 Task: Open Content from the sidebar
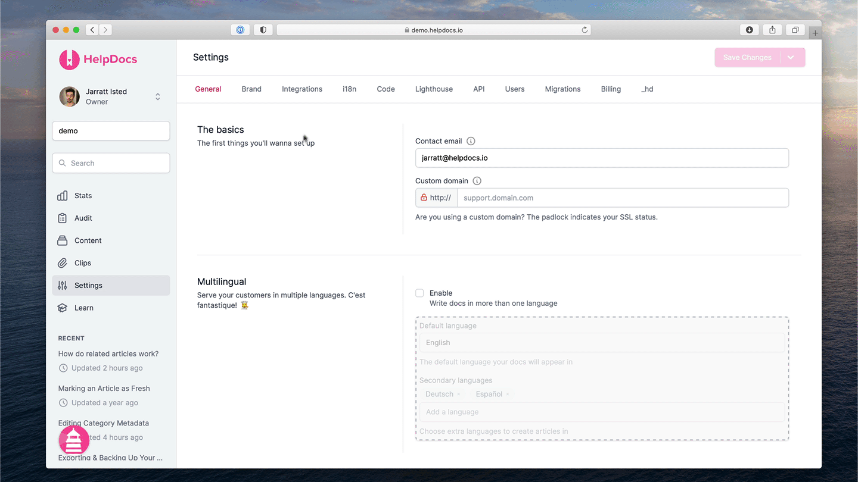coord(111,240)
